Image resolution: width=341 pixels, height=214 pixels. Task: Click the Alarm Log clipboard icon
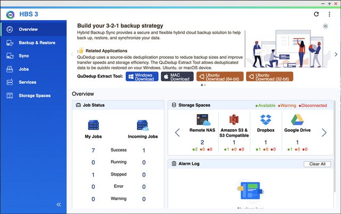coord(174,163)
